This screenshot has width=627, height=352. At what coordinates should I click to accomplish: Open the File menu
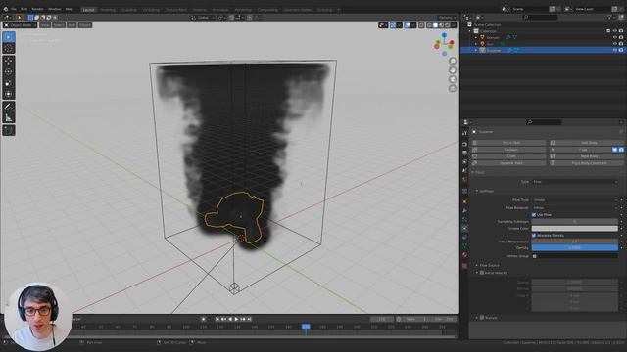(x=14, y=9)
